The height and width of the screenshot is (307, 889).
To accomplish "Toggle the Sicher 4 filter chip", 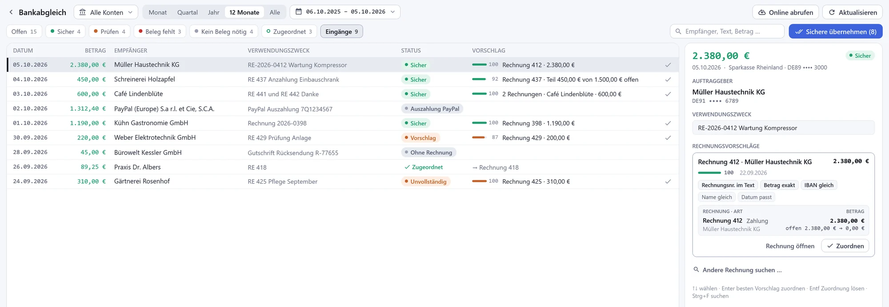I will tap(65, 31).
